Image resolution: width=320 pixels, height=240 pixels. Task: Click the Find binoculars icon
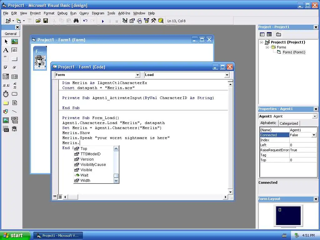click(x=76, y=21)
